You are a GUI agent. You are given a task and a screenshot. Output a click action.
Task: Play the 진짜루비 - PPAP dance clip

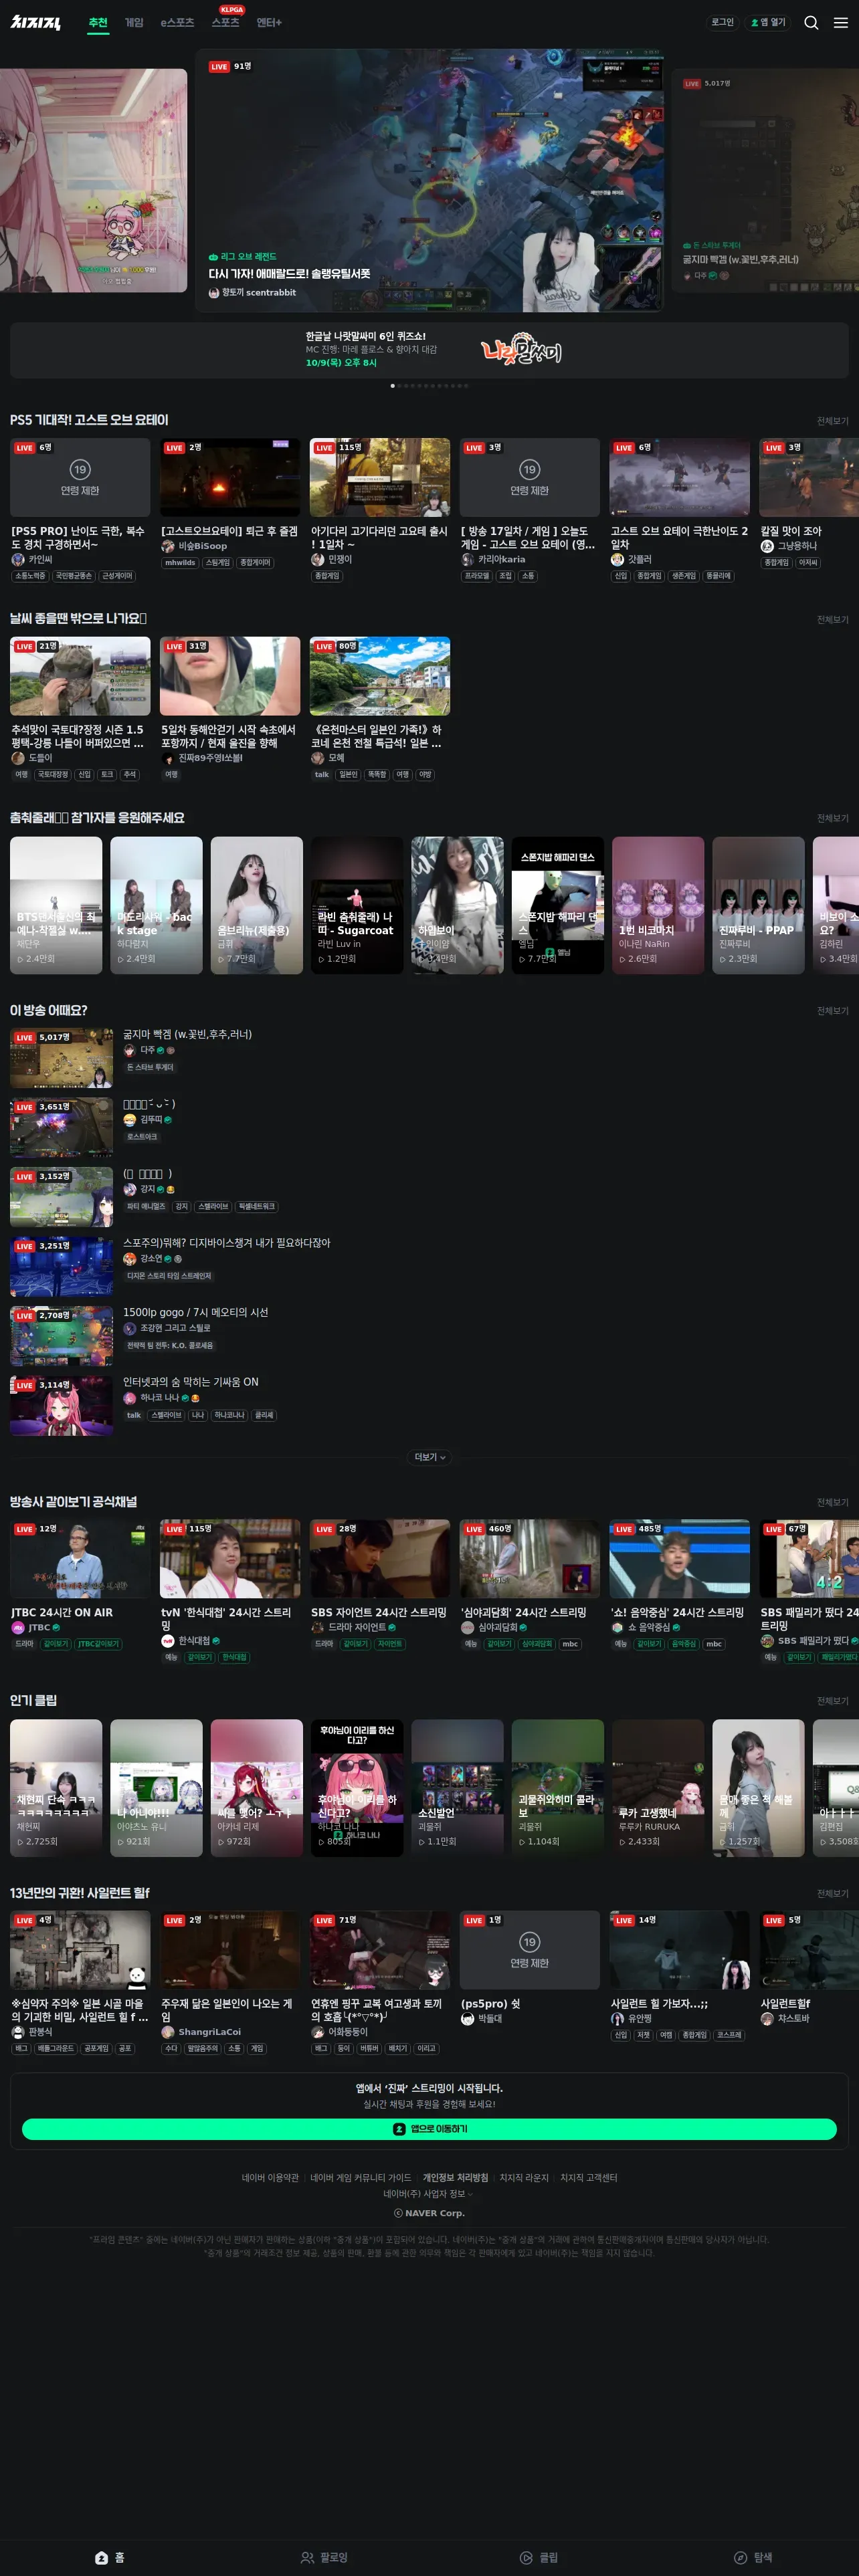point(758,905)
